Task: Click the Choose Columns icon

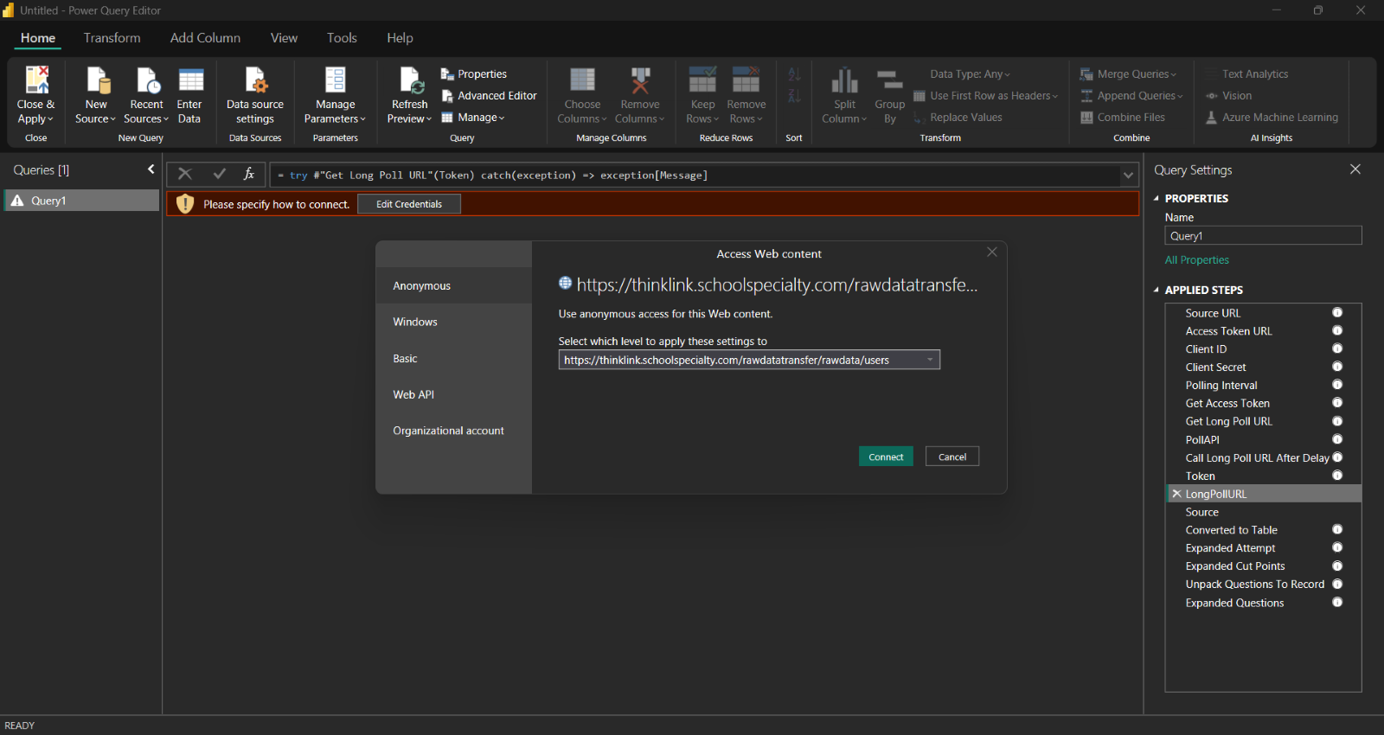Action: tap(582, 80)
